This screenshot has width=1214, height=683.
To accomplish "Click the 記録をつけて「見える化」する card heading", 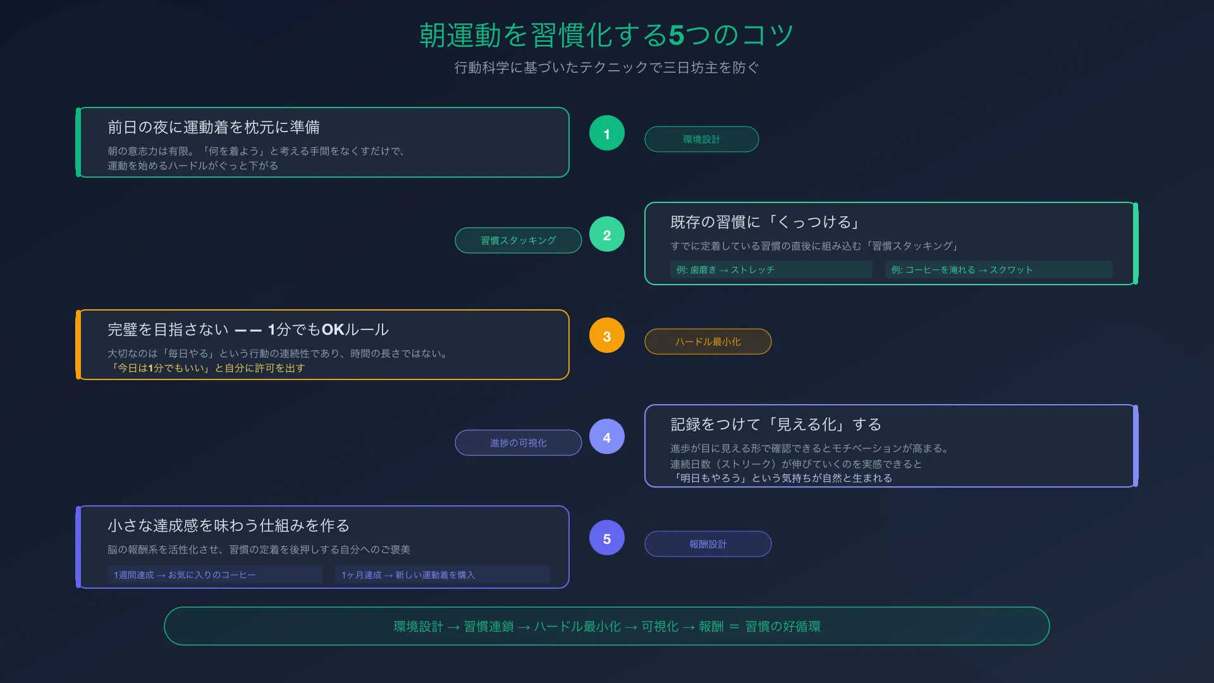I will pos(775,424).
